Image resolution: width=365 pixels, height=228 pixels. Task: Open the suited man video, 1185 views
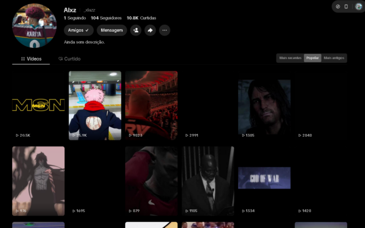click(x=208, y=181)
